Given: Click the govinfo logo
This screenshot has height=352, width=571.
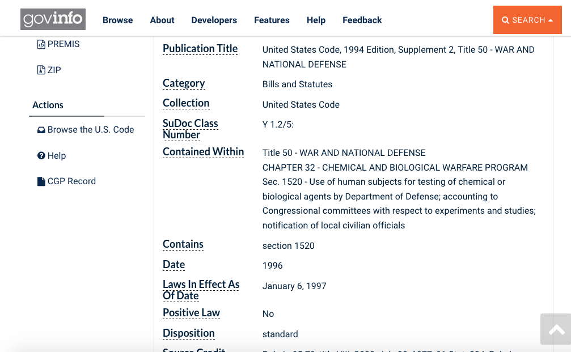Looking at the screenshot, I should click(53, 20).
